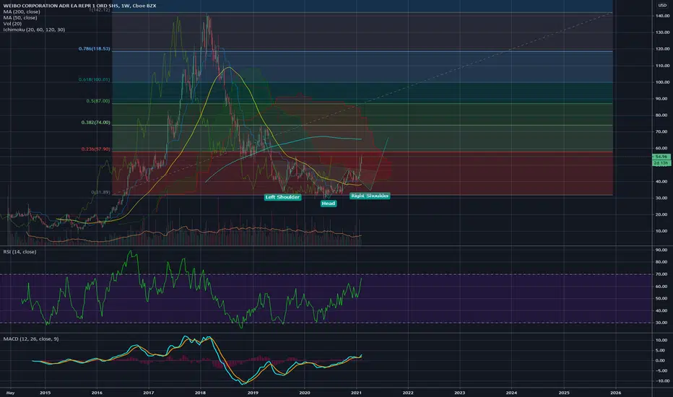Click 2019 on the time axis

pyautogui.click(x=253, y=392)
